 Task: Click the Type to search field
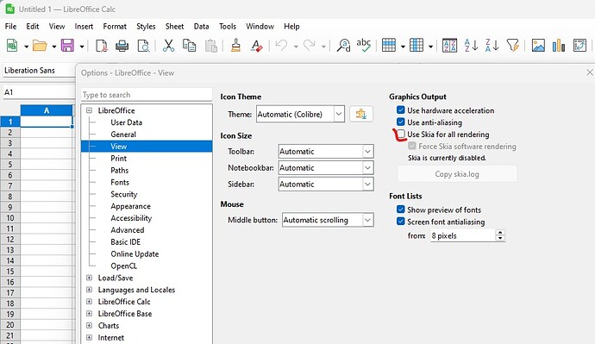point(147,95)
